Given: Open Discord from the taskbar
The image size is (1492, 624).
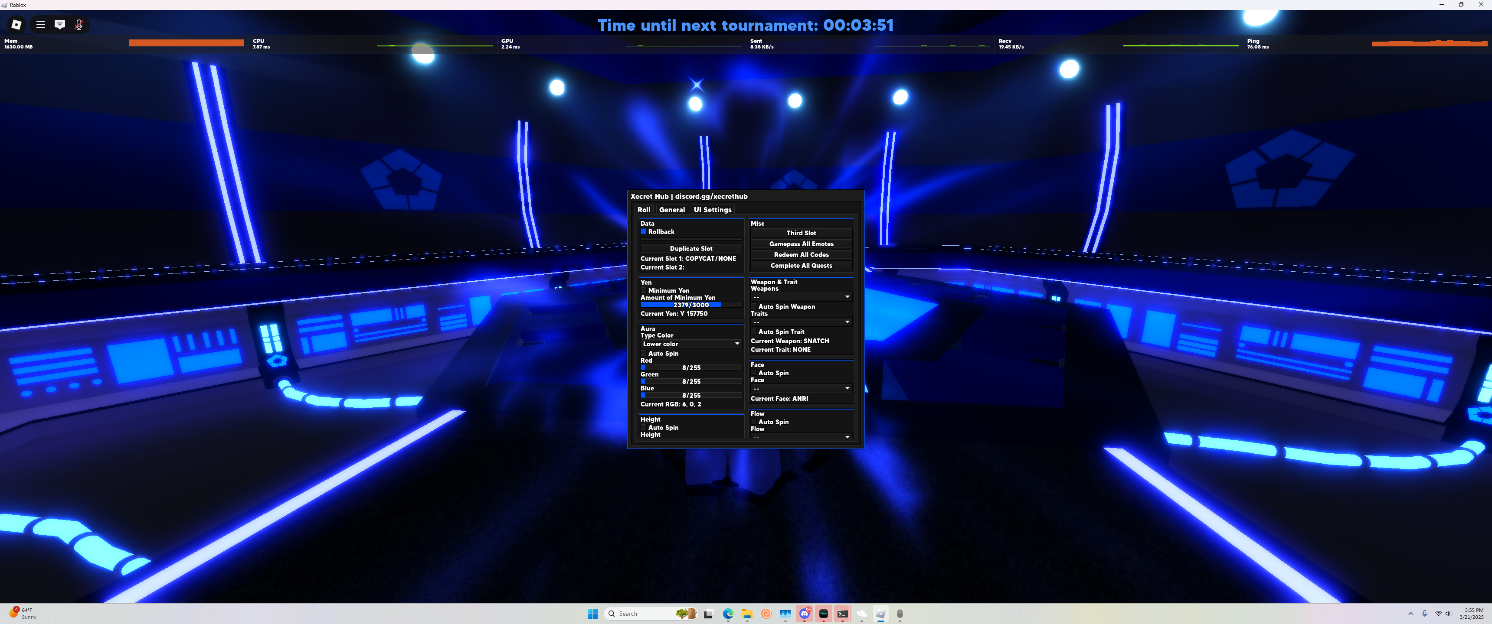Looking at the screenshot, I should click(804, 614).
